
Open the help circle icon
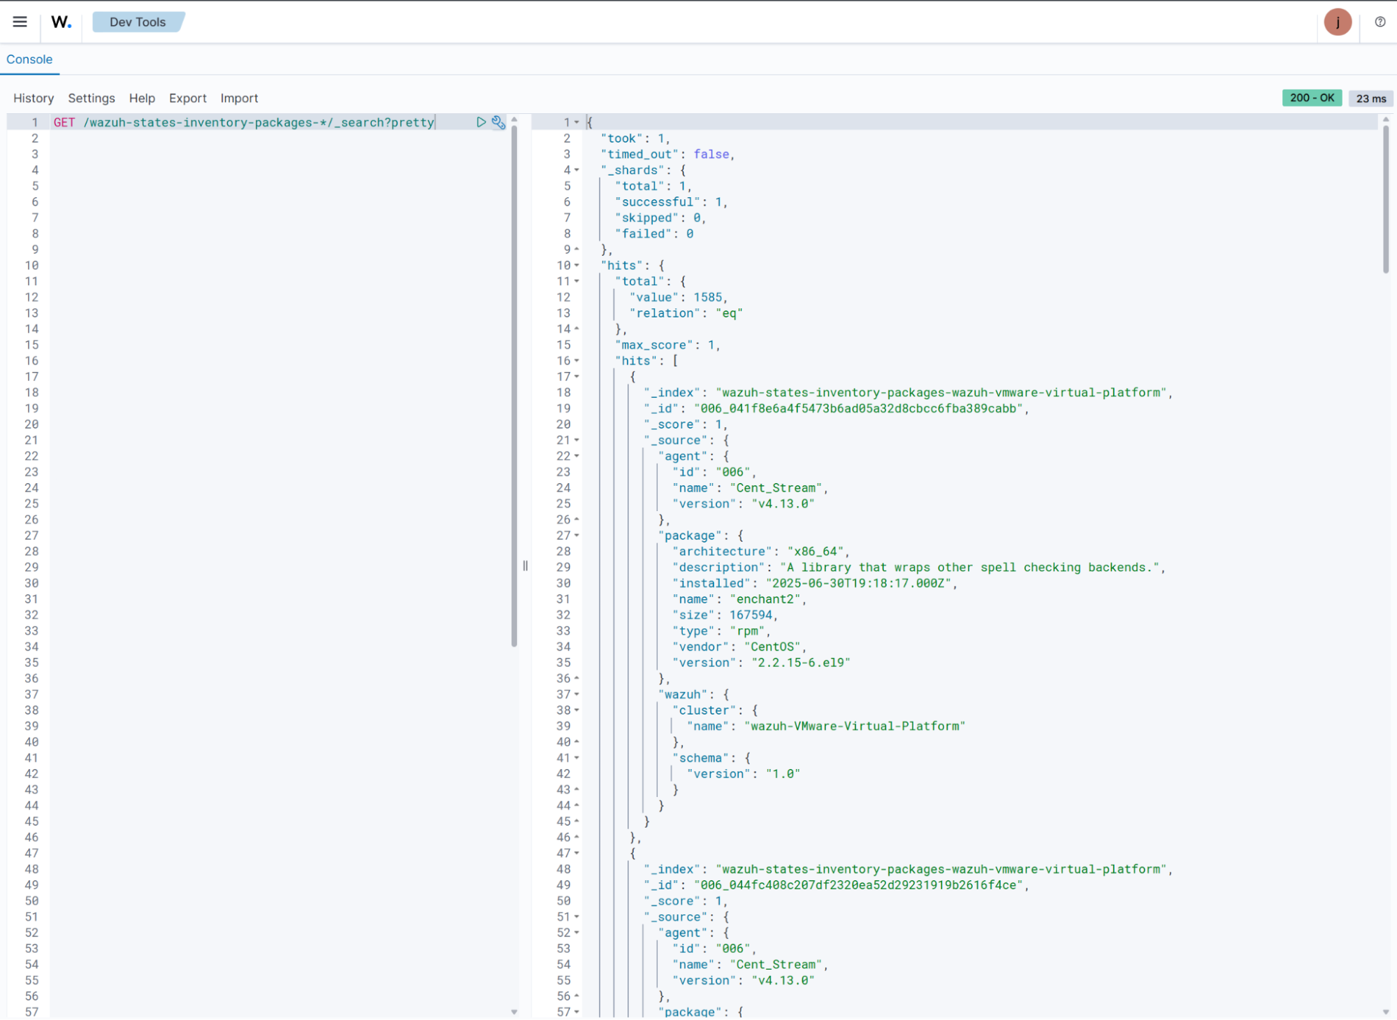click(x=1380, y=22)
